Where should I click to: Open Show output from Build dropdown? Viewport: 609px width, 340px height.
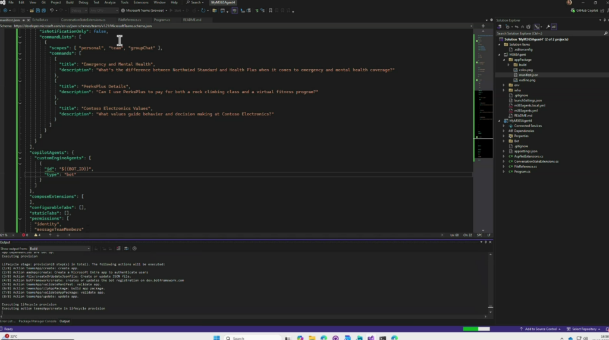60,248
